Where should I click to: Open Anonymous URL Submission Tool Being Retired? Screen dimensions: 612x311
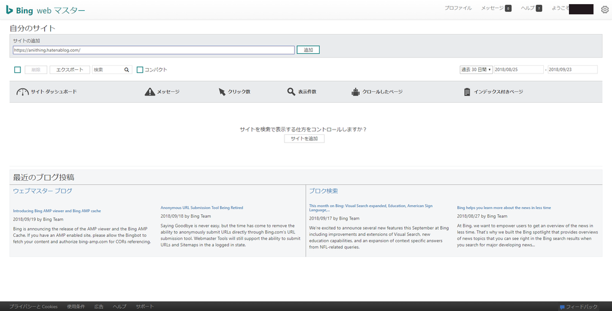(202, 208)
